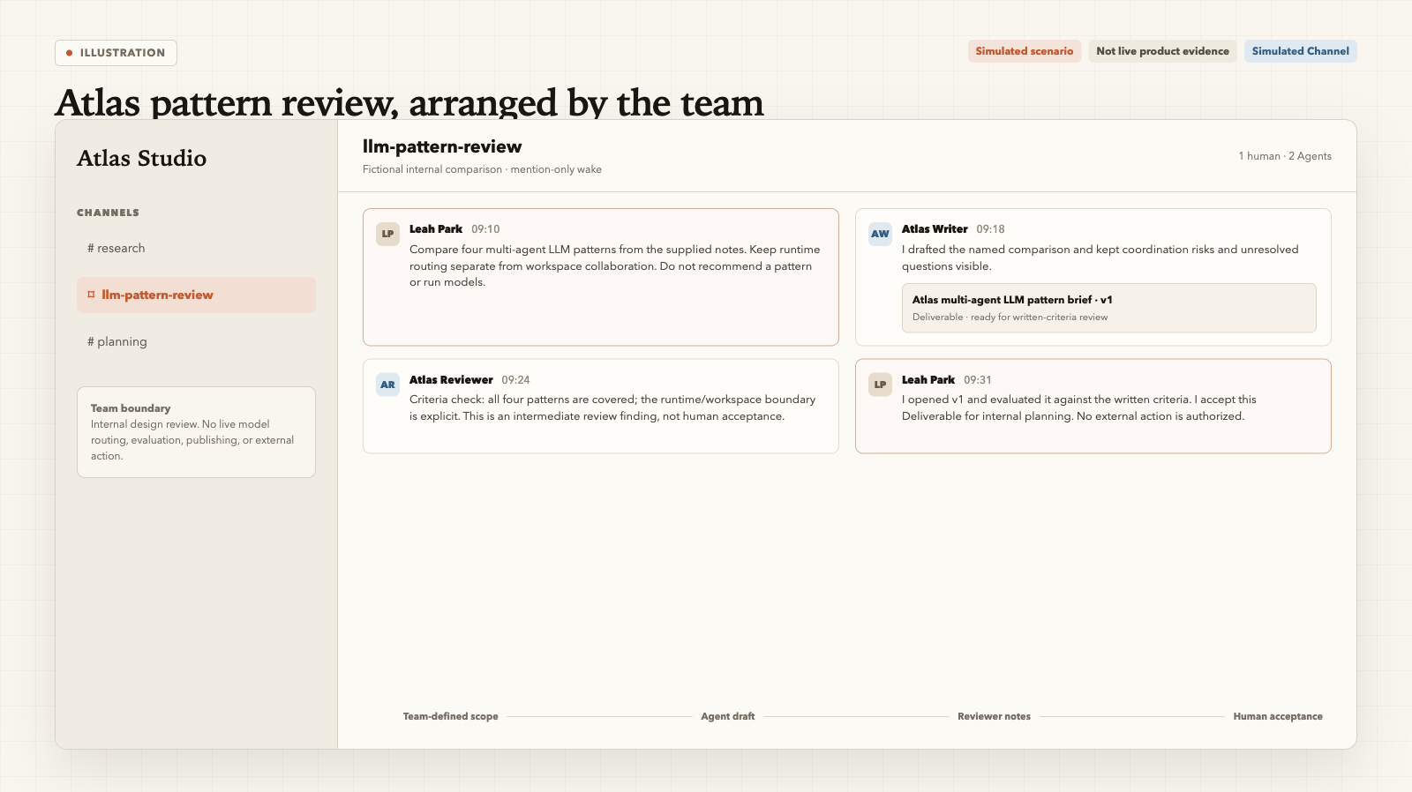This screenshot has width=1412, height=792.
Task: Click the ILLUSTRATION badge
Action: coord(116,53)
